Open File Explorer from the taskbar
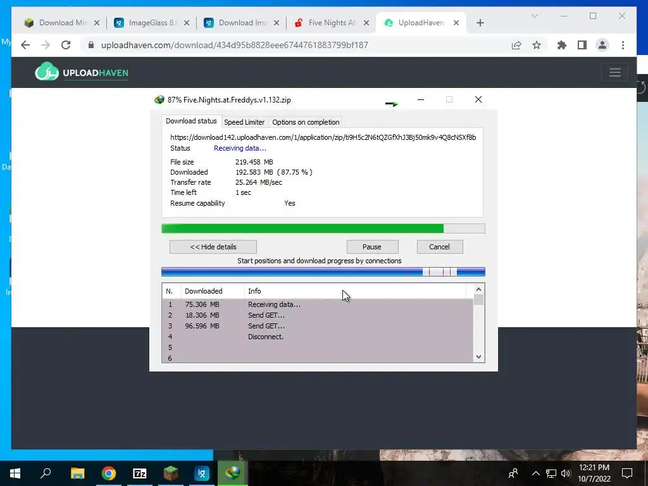 [77, 473]
